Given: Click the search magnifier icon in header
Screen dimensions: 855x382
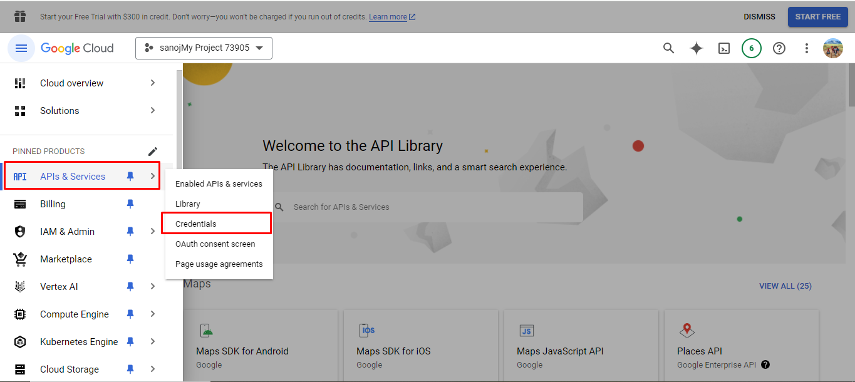Looking at the screenshot, I should click(x=669, y=48).
